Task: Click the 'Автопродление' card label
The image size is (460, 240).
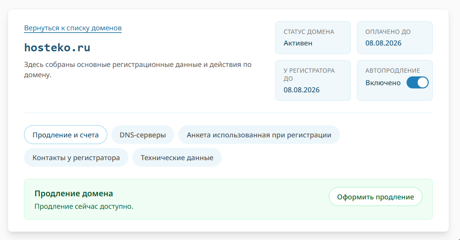Action: pyautogui.click(x=392, y=70)
